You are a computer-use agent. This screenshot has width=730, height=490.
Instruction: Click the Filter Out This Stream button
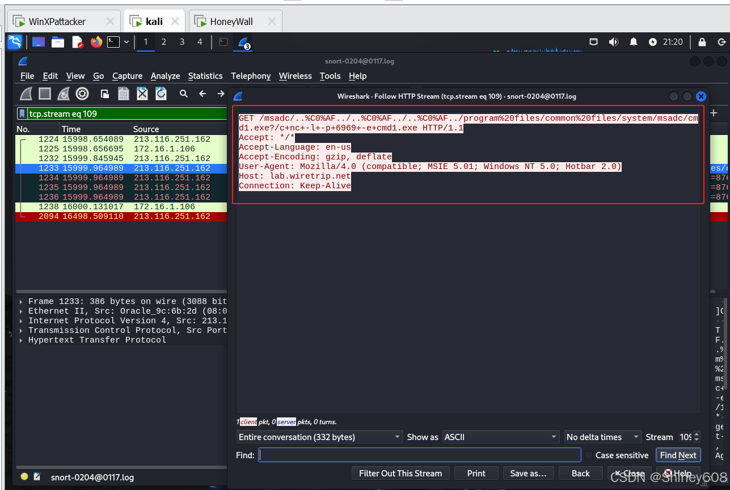[400, 474]
